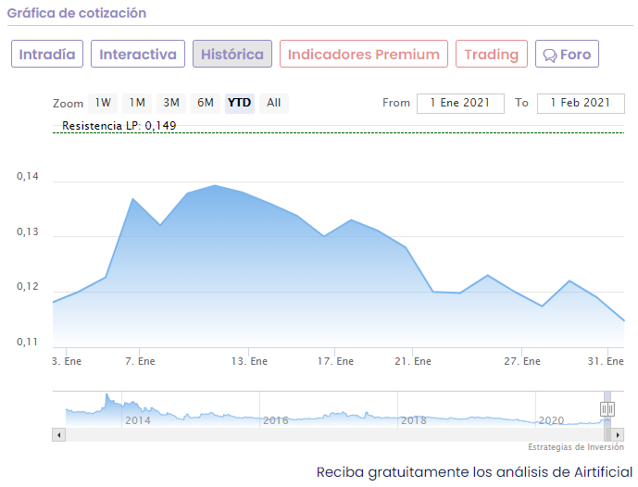Image resolution: width=638 pixels, height=487 pixels.
Task: Click the 21. Ene x-axis label
Action: point(413,361)
